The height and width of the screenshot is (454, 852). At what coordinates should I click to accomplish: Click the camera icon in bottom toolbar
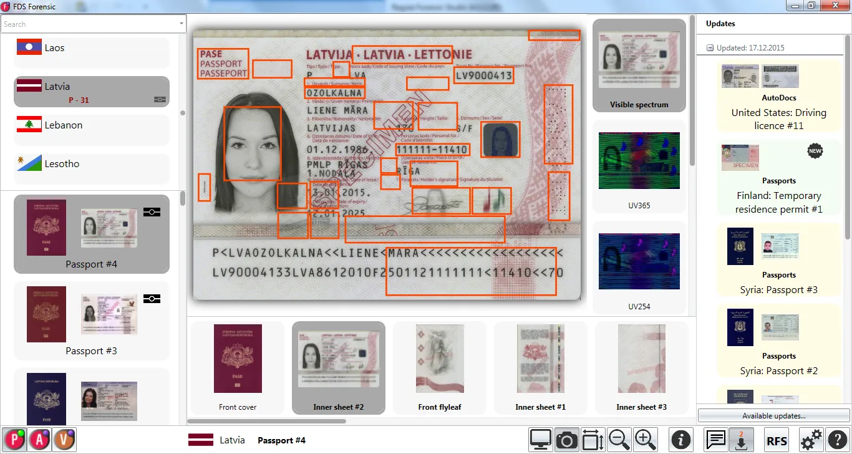tap(566, 440)
